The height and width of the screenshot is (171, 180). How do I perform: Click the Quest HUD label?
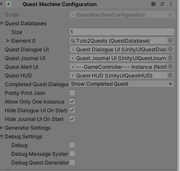pyautogui.click(x=18, y=76)
